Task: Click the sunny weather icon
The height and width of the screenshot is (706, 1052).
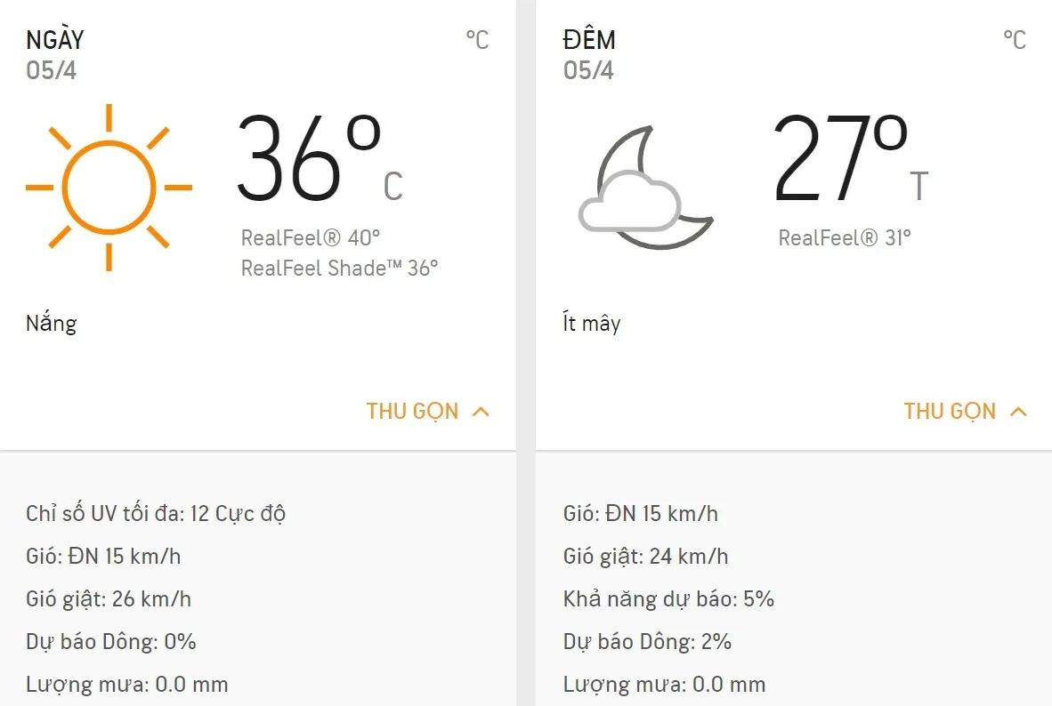Action: click(109, 188)
